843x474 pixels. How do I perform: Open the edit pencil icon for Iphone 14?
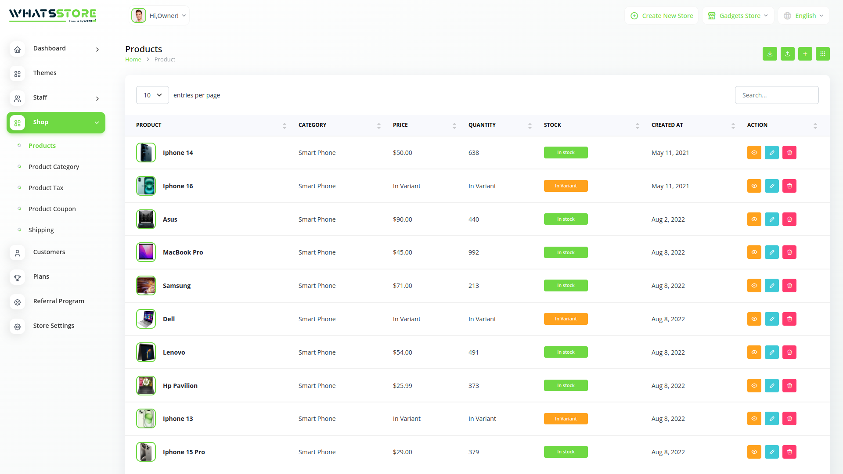771,152
